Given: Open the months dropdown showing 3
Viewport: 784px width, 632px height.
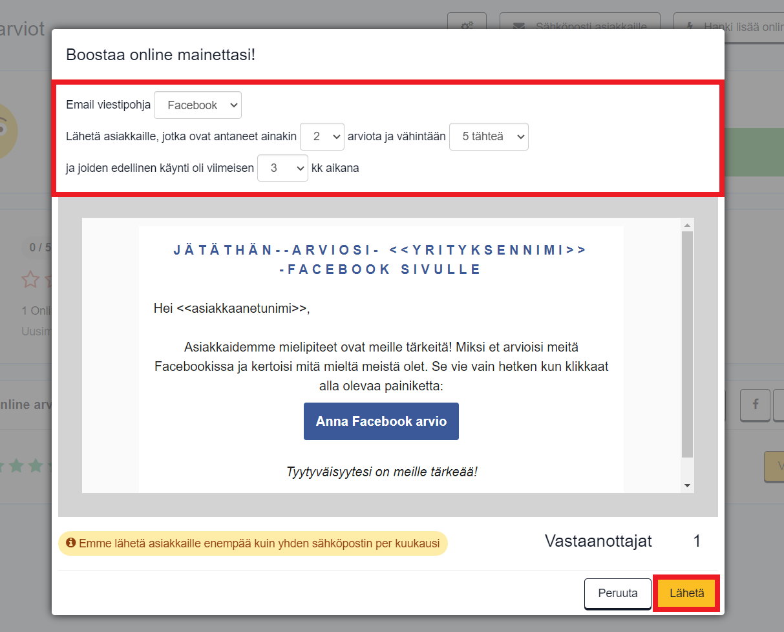Looking at the screenshot, I should pos(282,167).
